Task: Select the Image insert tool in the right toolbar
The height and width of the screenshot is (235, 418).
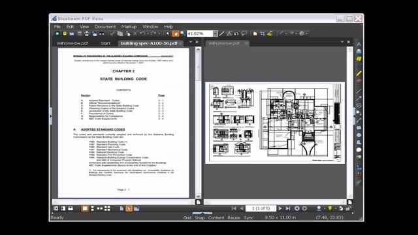Action: (359, 157)
